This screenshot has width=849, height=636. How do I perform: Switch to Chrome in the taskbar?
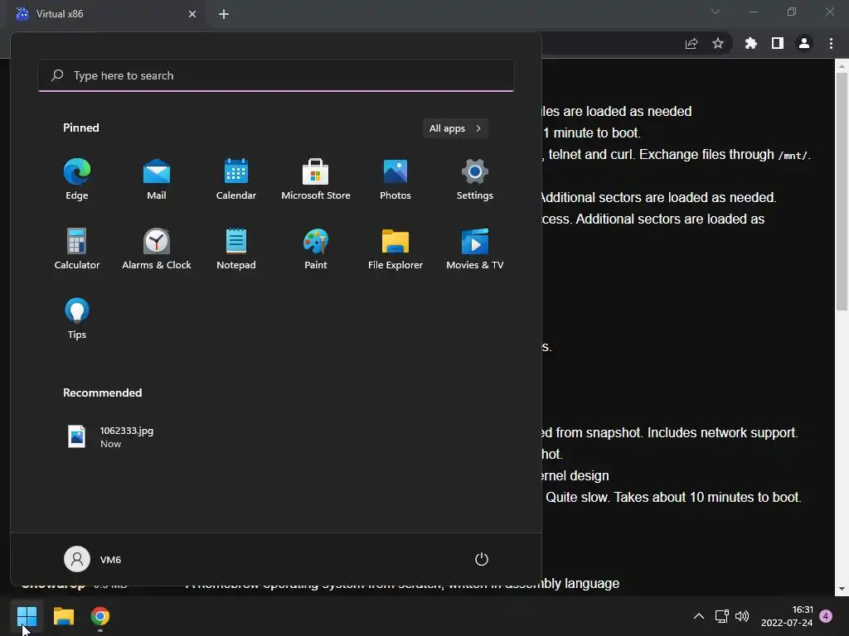100,616
